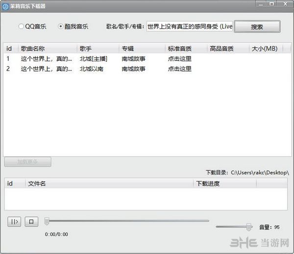Click the download path C:\Users\rakc\Desktop\

[260, 173]
